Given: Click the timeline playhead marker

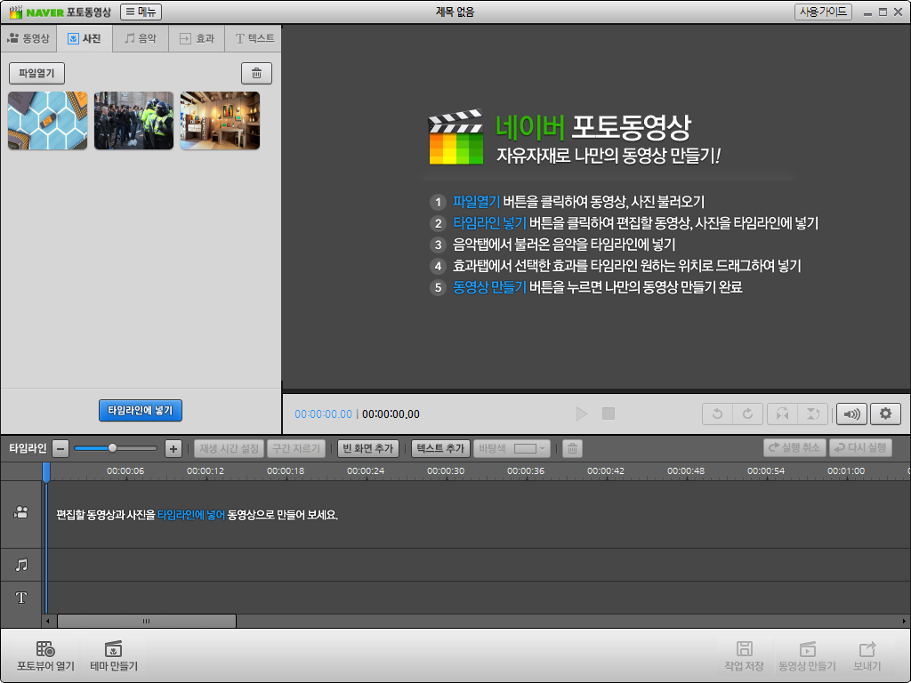Looking at the screenshot, I should [46, 471].
